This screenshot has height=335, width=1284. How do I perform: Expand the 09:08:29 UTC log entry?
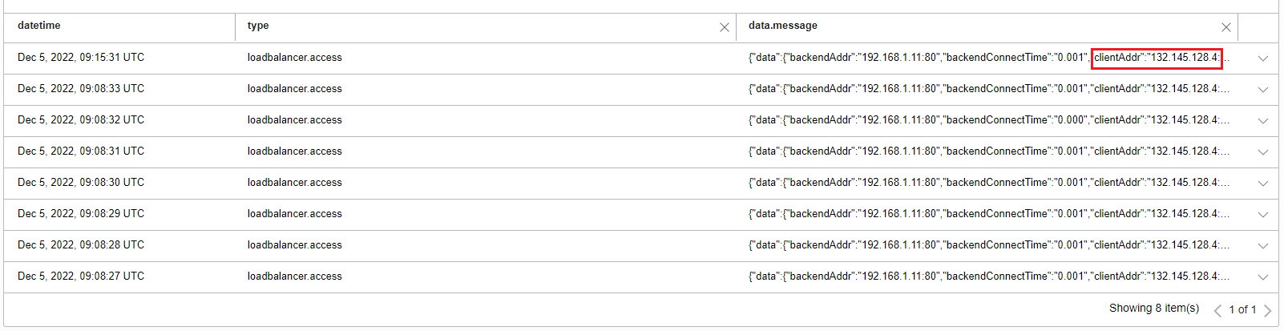tap(1263, 215)
